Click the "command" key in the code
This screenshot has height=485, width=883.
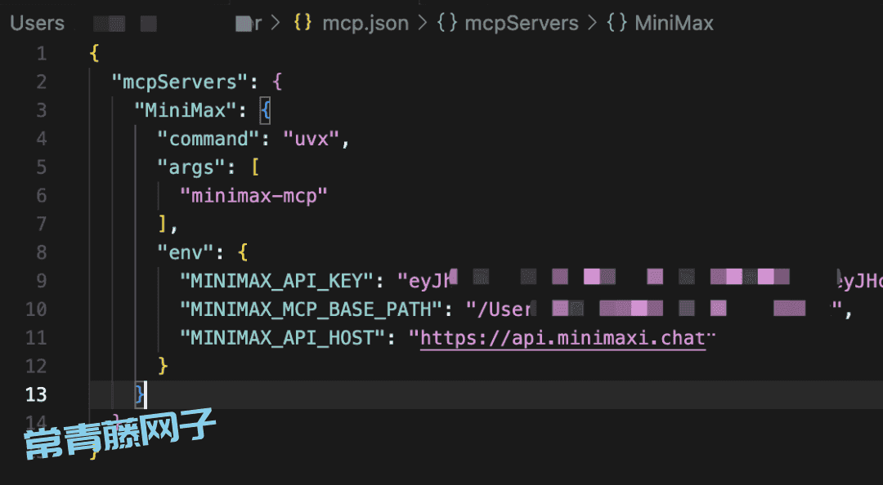point(208,139)
